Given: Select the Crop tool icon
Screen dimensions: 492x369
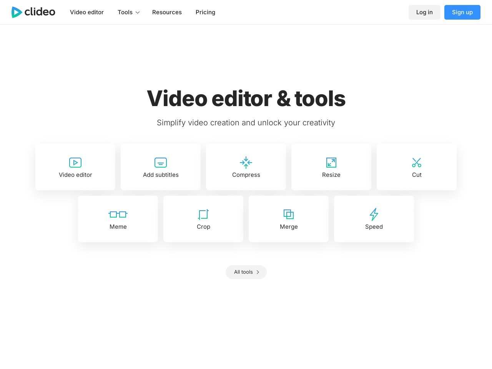Looking at the screenshot, I should 203,214.
